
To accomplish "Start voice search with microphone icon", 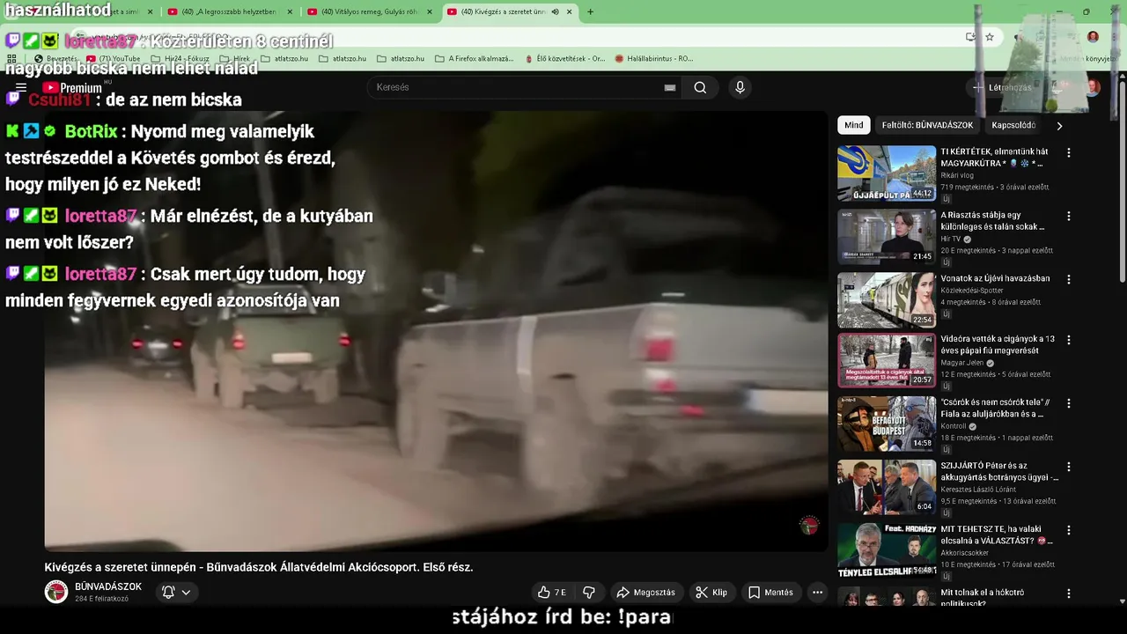I will click(x=740, y=87).
